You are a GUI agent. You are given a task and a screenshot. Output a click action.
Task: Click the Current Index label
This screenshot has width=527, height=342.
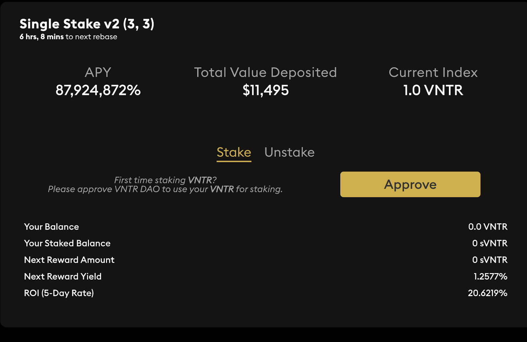click(x=433, y=73)
